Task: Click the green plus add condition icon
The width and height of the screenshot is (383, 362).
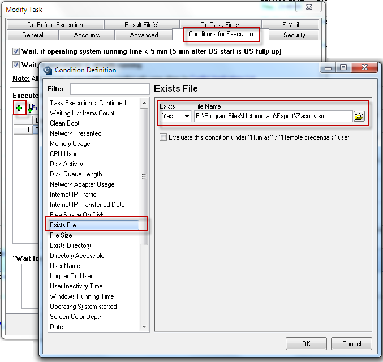Action: 19,108
